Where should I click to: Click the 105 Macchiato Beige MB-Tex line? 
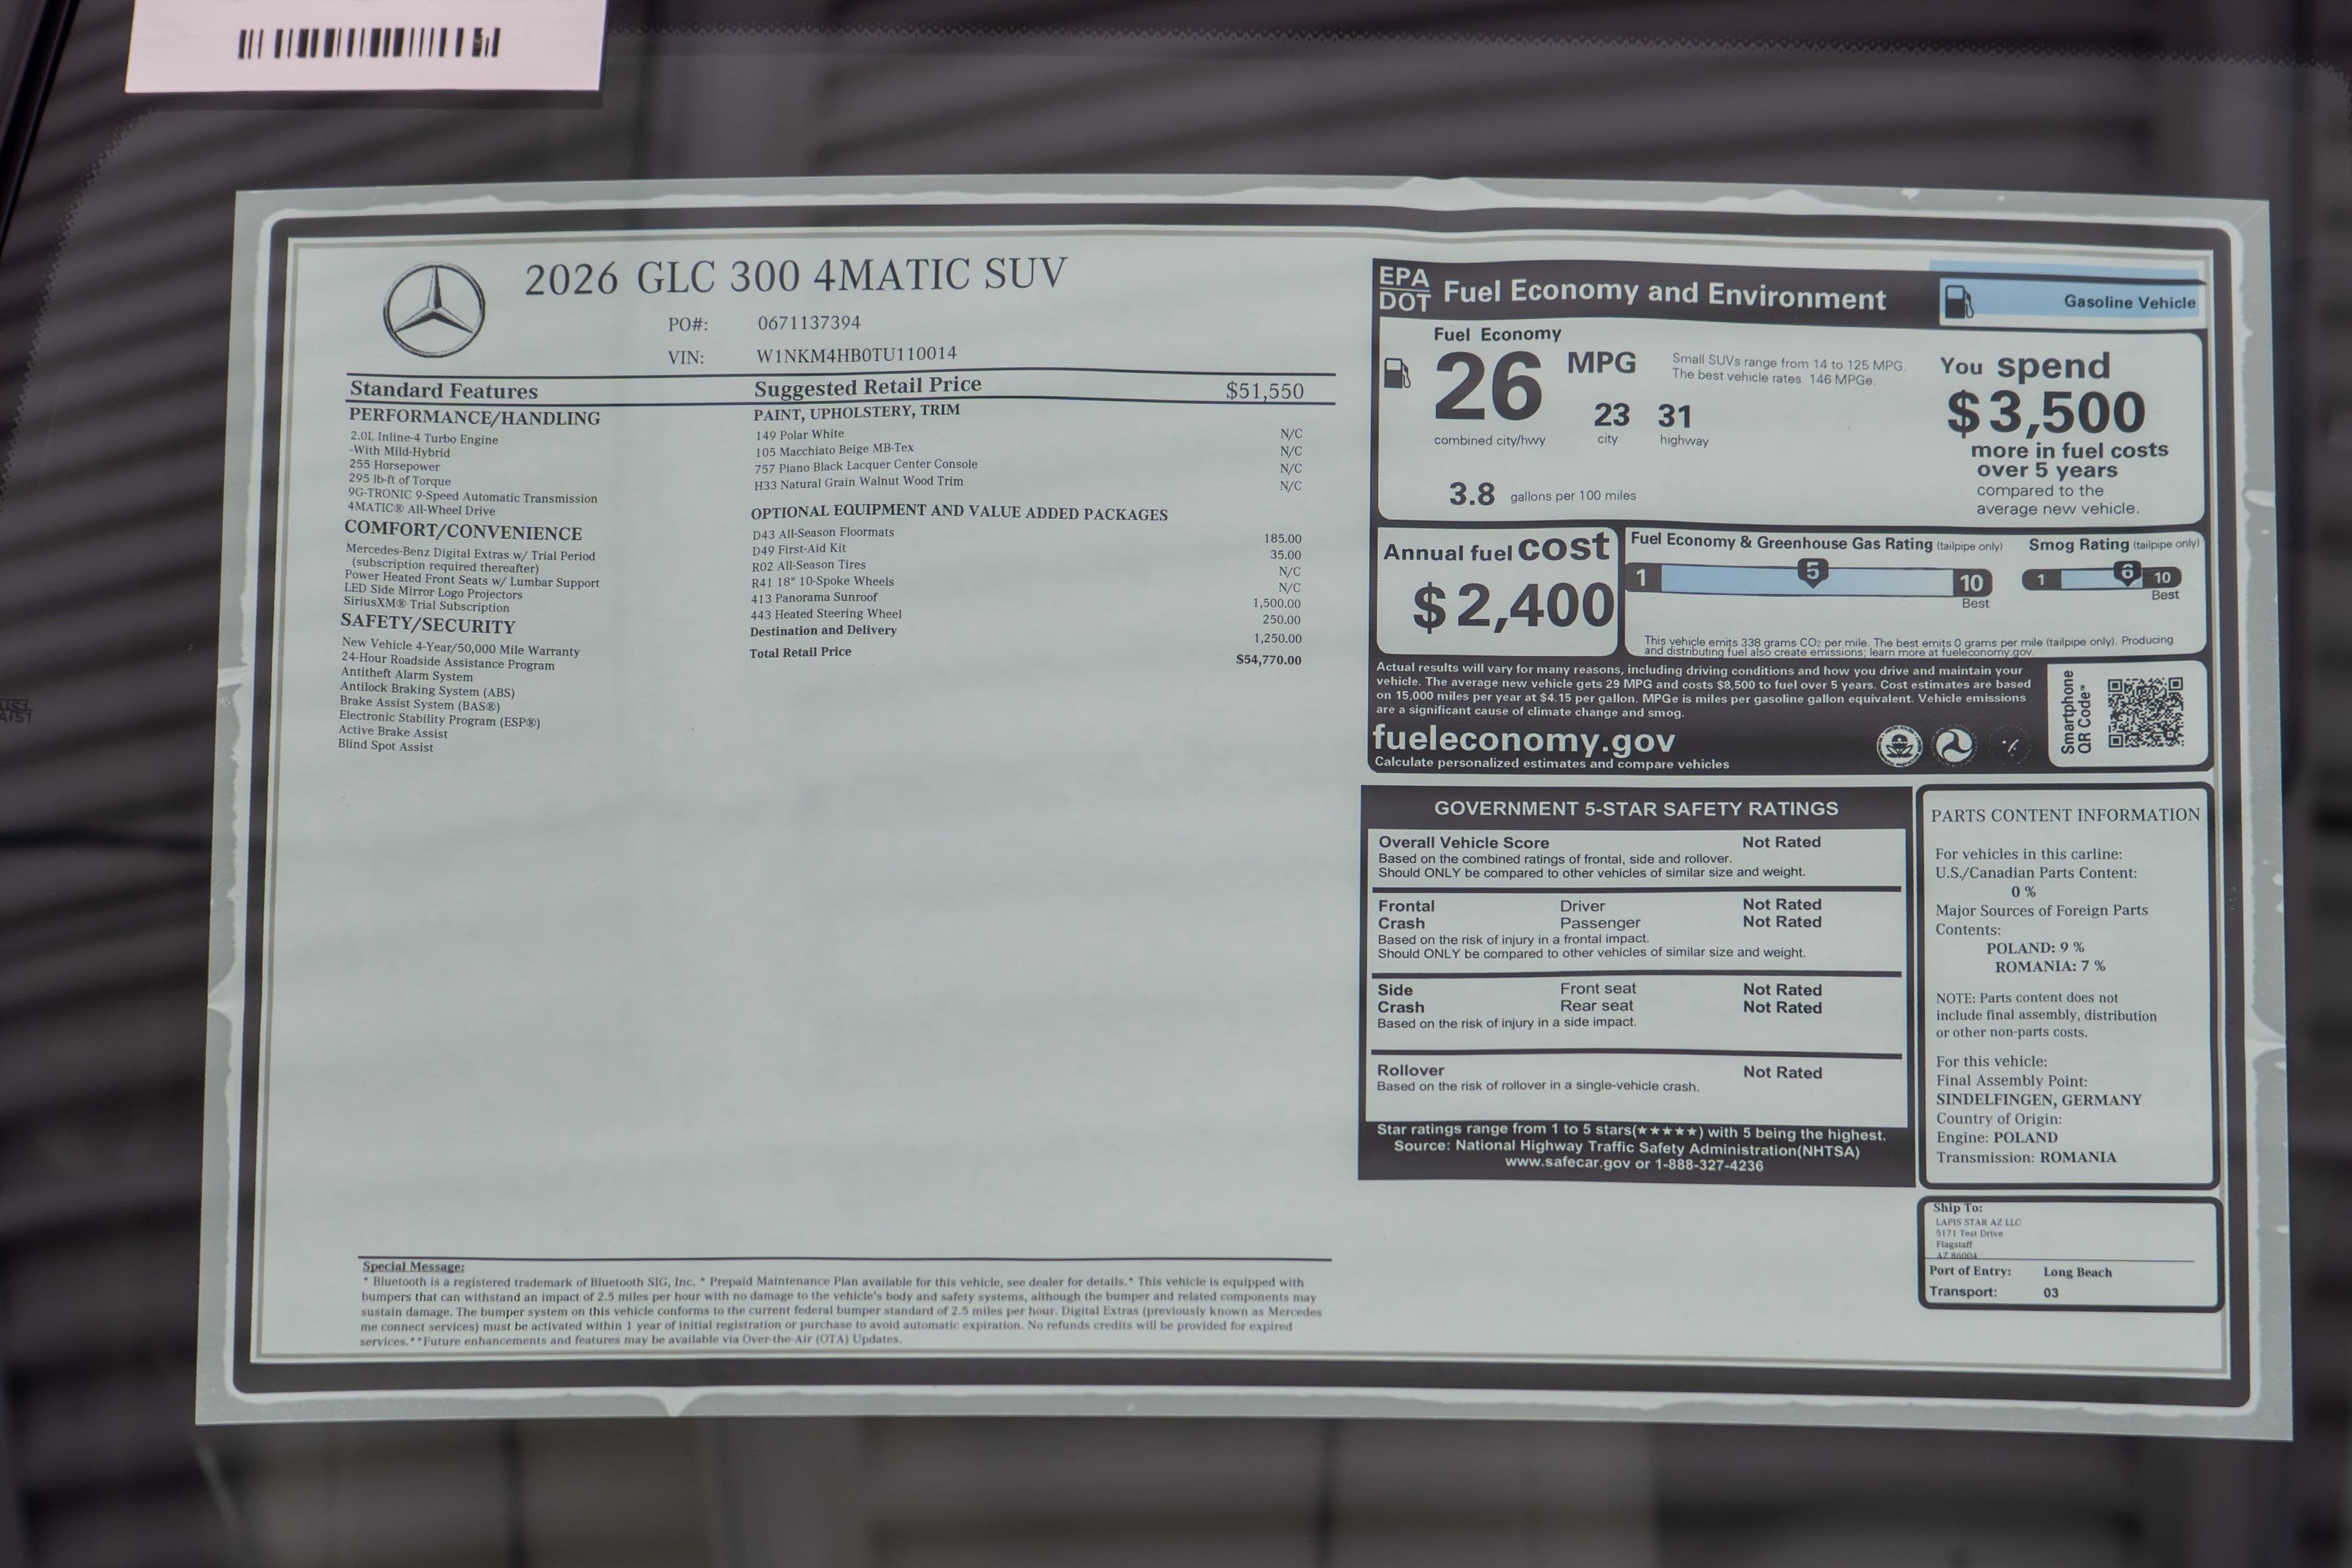(834, 450)
